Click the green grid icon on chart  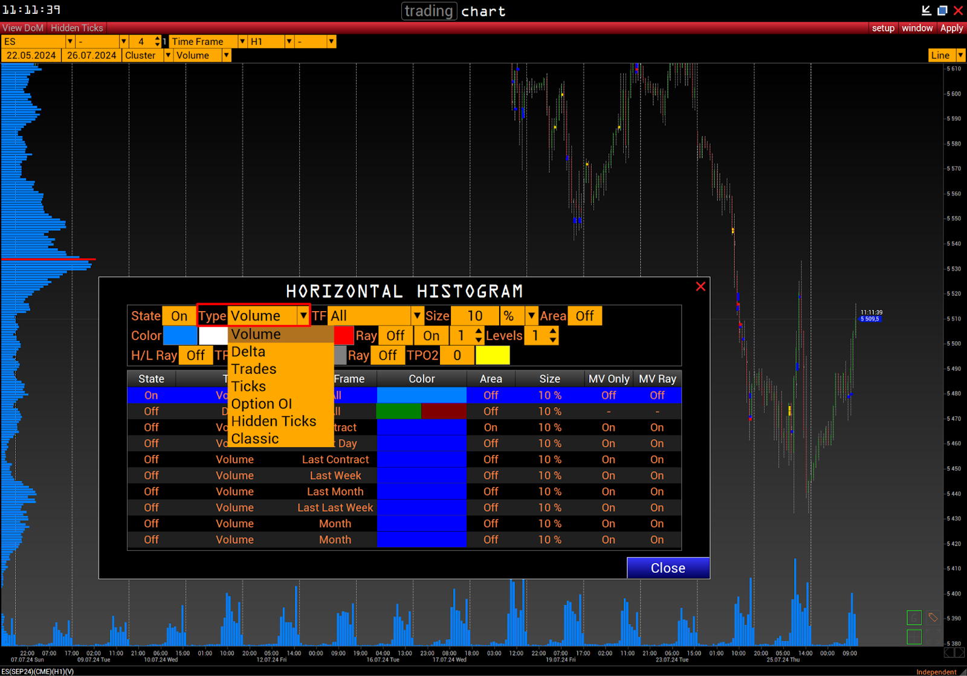[x=914, y=637]
